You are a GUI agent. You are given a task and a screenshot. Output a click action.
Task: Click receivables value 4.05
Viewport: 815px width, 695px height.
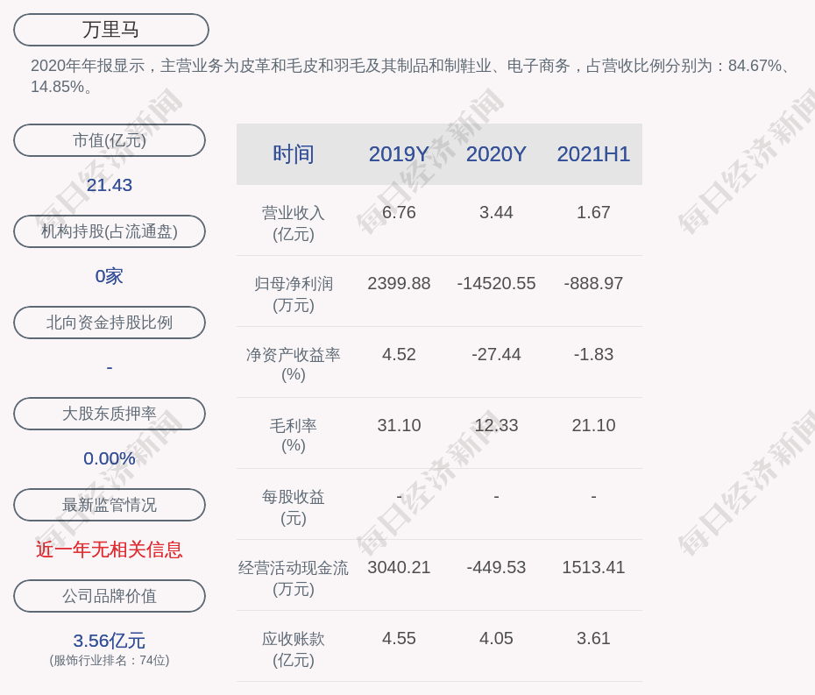point(496,638)
